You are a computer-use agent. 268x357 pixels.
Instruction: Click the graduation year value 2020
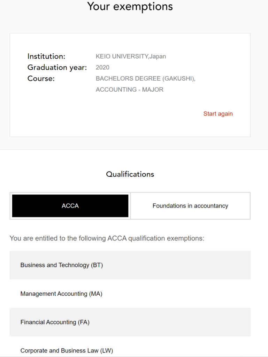pos(102,67)
